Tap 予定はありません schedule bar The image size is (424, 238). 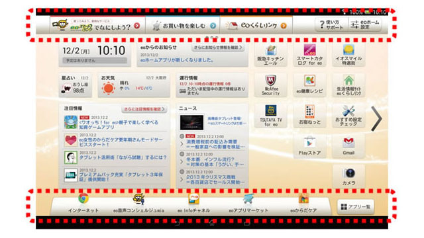pos(95,61)
